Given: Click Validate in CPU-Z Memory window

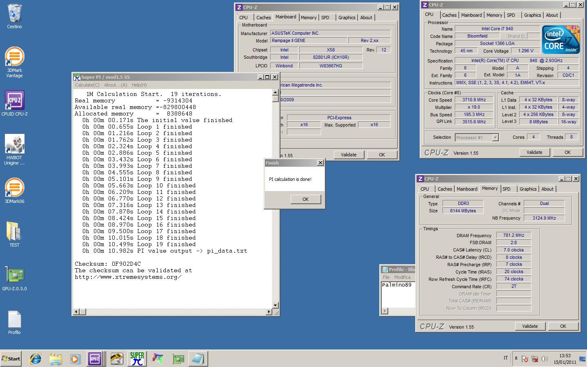Looking at the screenshot, I should point(530,326).
